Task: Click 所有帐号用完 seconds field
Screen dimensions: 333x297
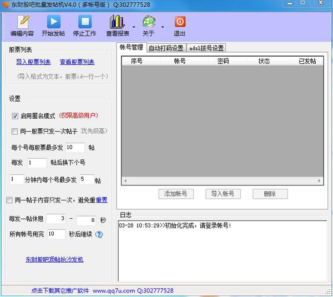Action: tap(56, 234)
